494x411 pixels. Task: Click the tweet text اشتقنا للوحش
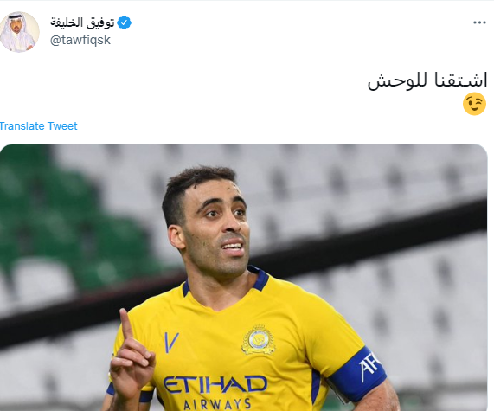tap(427, 81)
